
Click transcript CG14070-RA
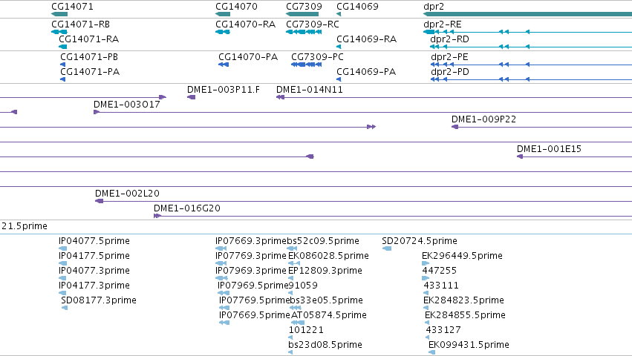246,24
